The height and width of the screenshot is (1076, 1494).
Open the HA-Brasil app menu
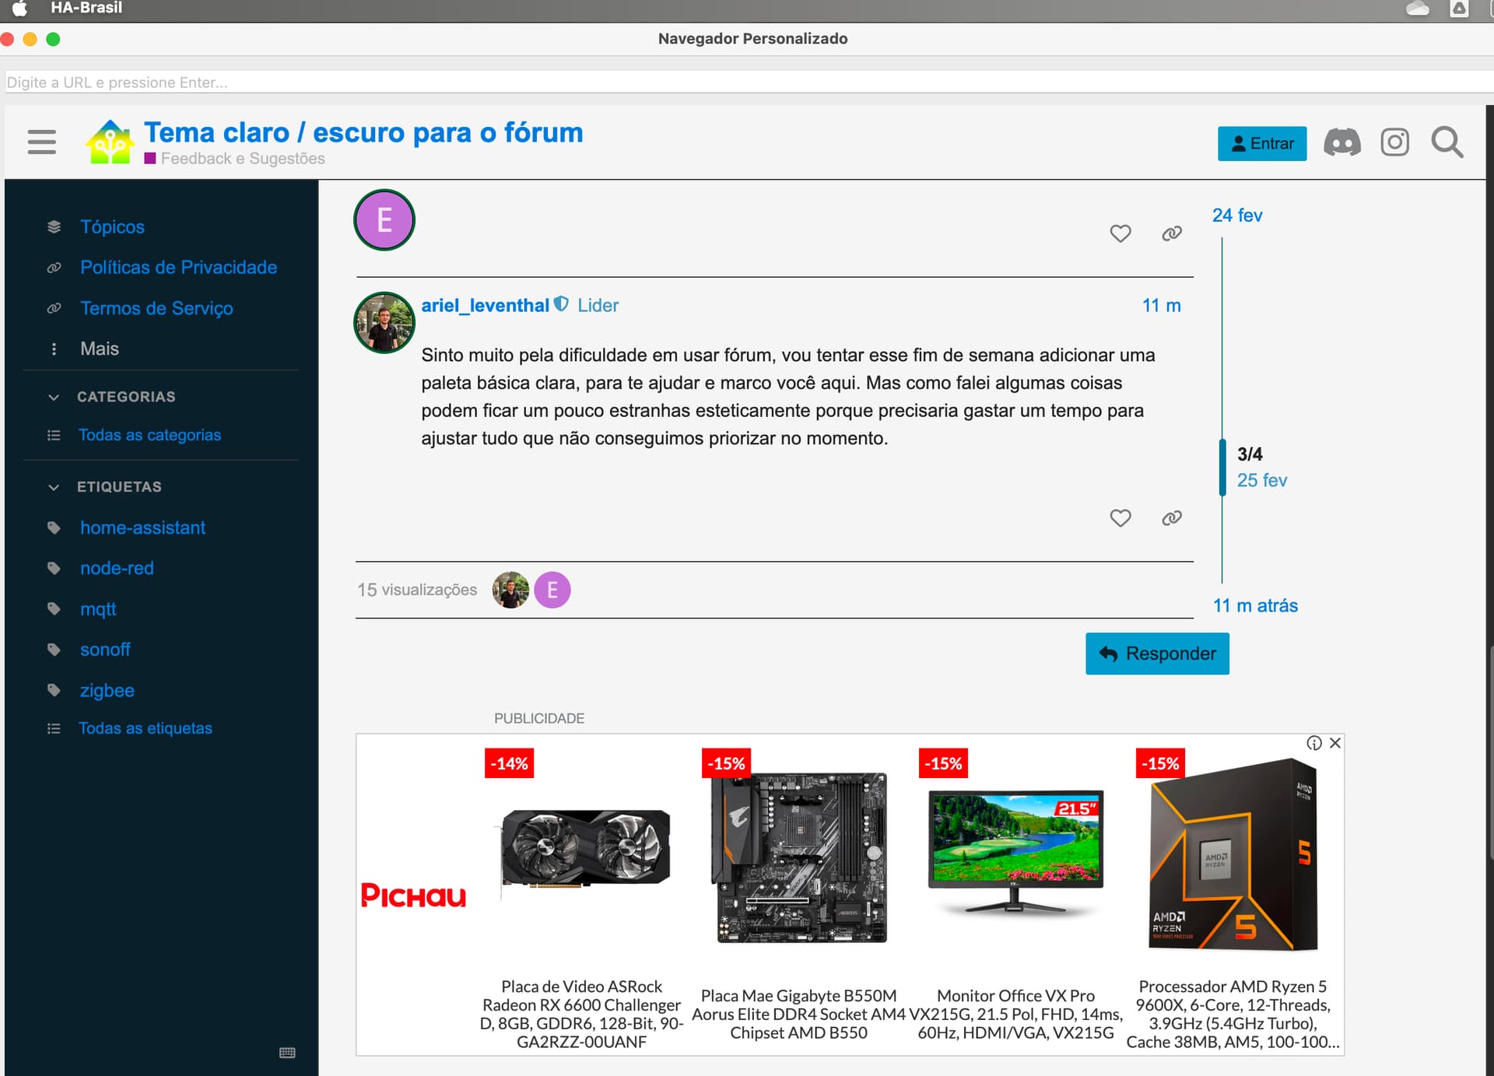click(86, 8)
